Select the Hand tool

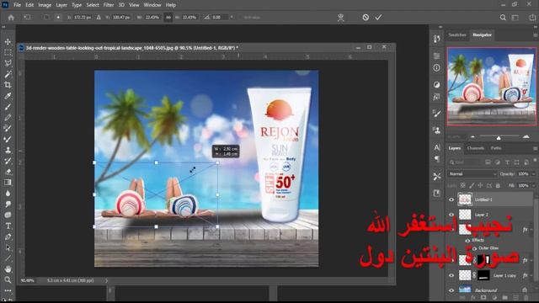(x=8, y=269)
